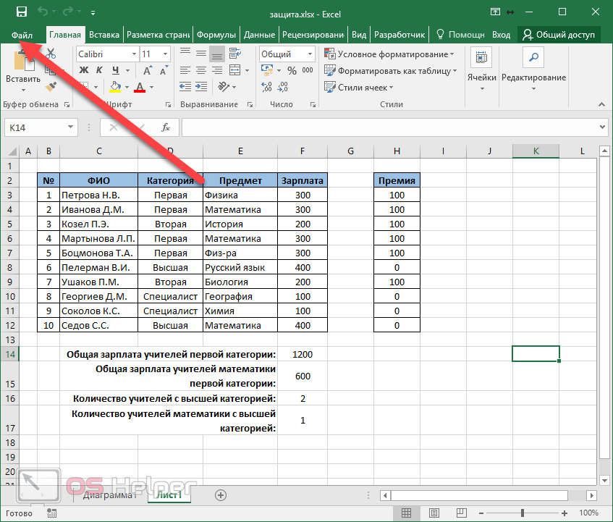The image size is (613, 522).
Task: Open the Редактирование group button
Action: tap(533, 70)
